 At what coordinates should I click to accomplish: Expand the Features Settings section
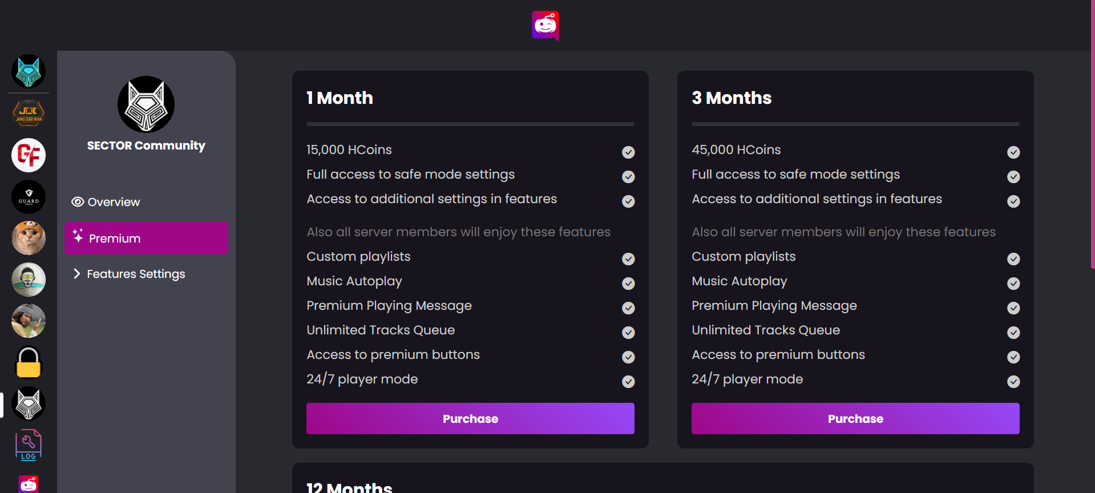pyautogui.click(x=135, y=274)
